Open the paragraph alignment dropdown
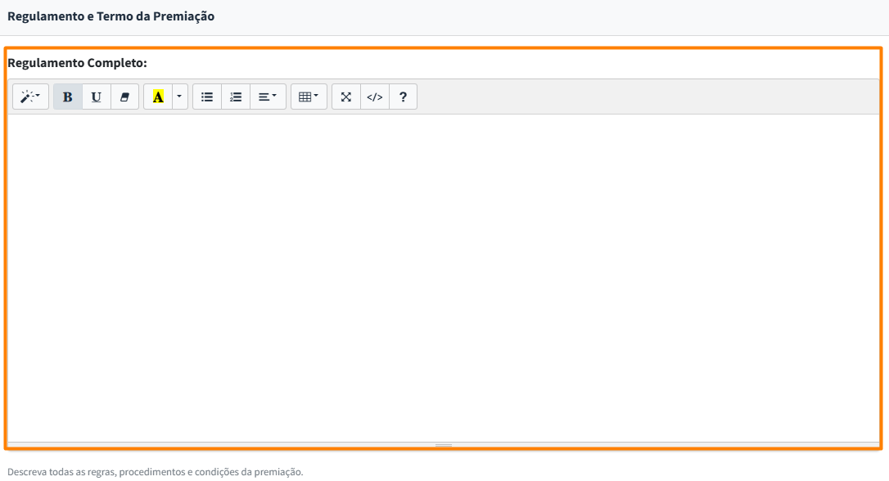The height and width of the screenshot is (481, 889). coord(268,97)
